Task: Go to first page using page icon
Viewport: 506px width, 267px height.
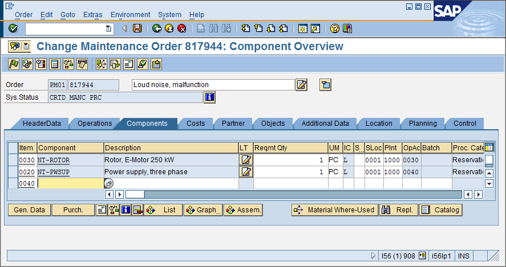Action: [245, 28]
